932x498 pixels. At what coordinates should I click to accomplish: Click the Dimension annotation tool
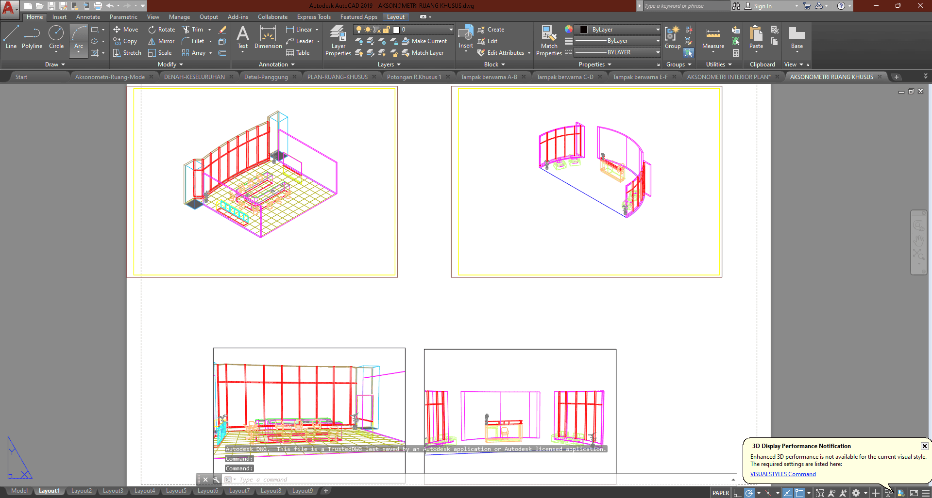(x=268, y=38)
